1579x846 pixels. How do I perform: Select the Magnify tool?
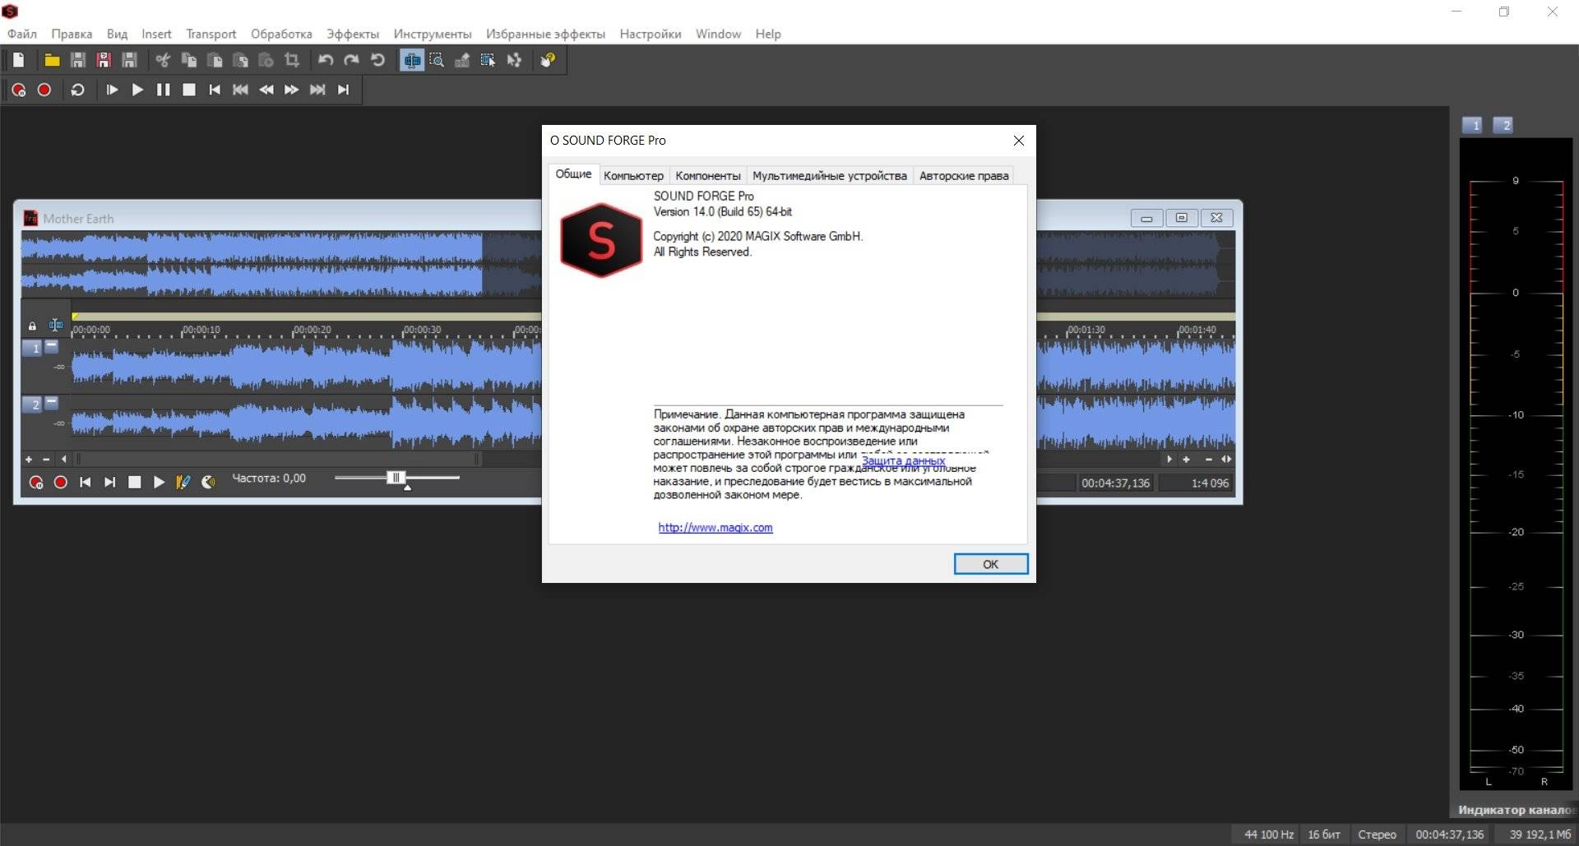tap(437, 60)
